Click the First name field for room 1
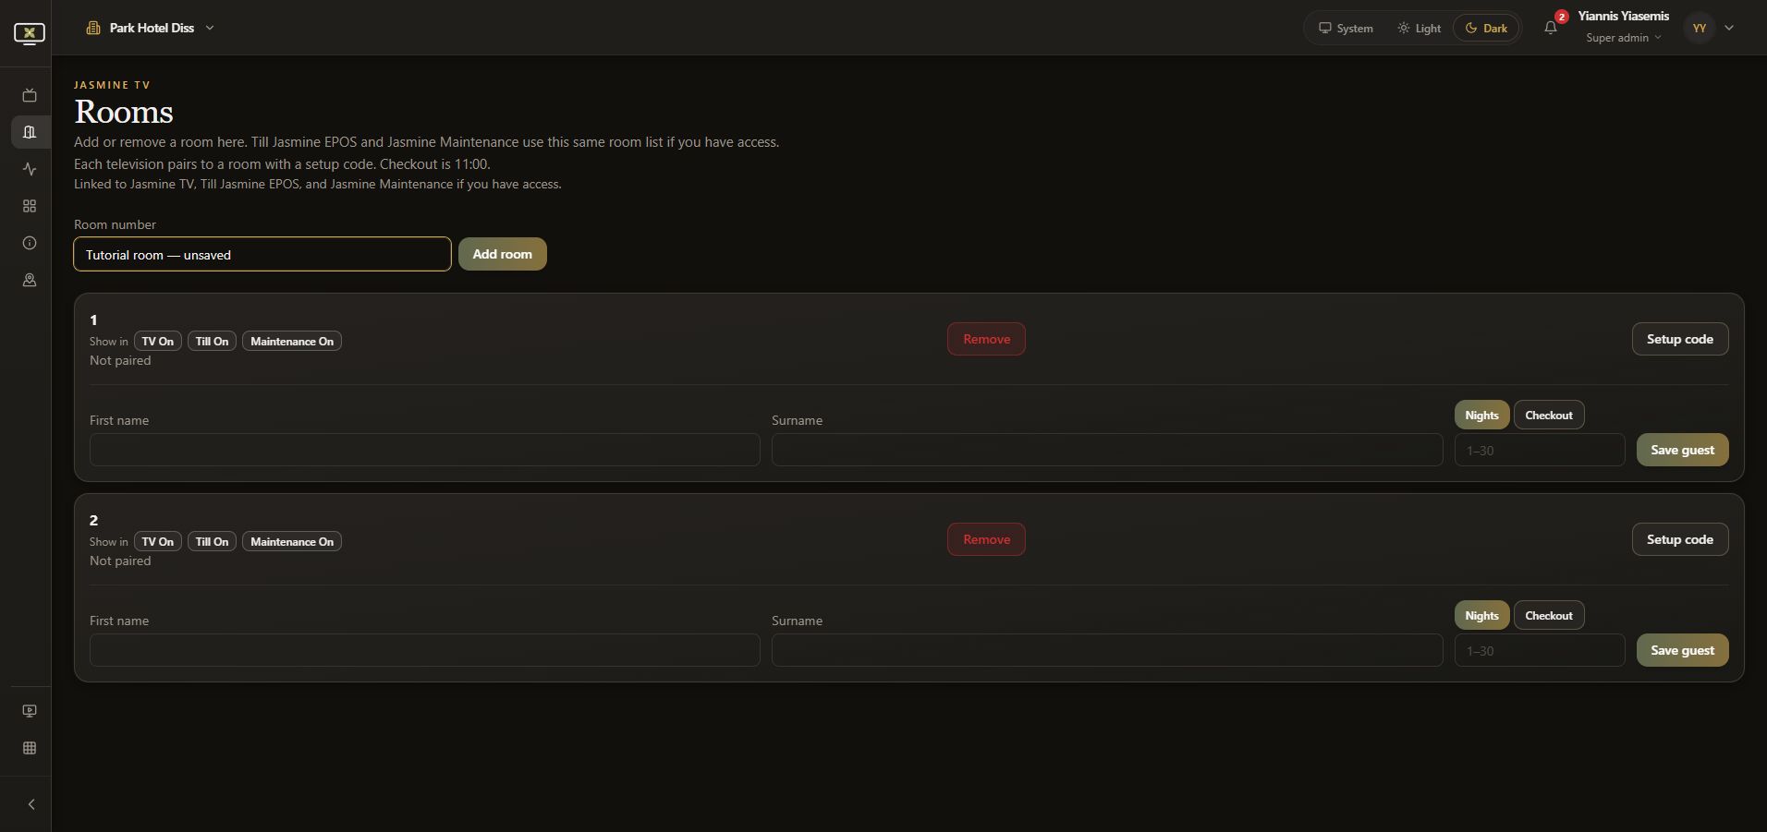This screenshot has height=832, width=1767. coord(425,450)
